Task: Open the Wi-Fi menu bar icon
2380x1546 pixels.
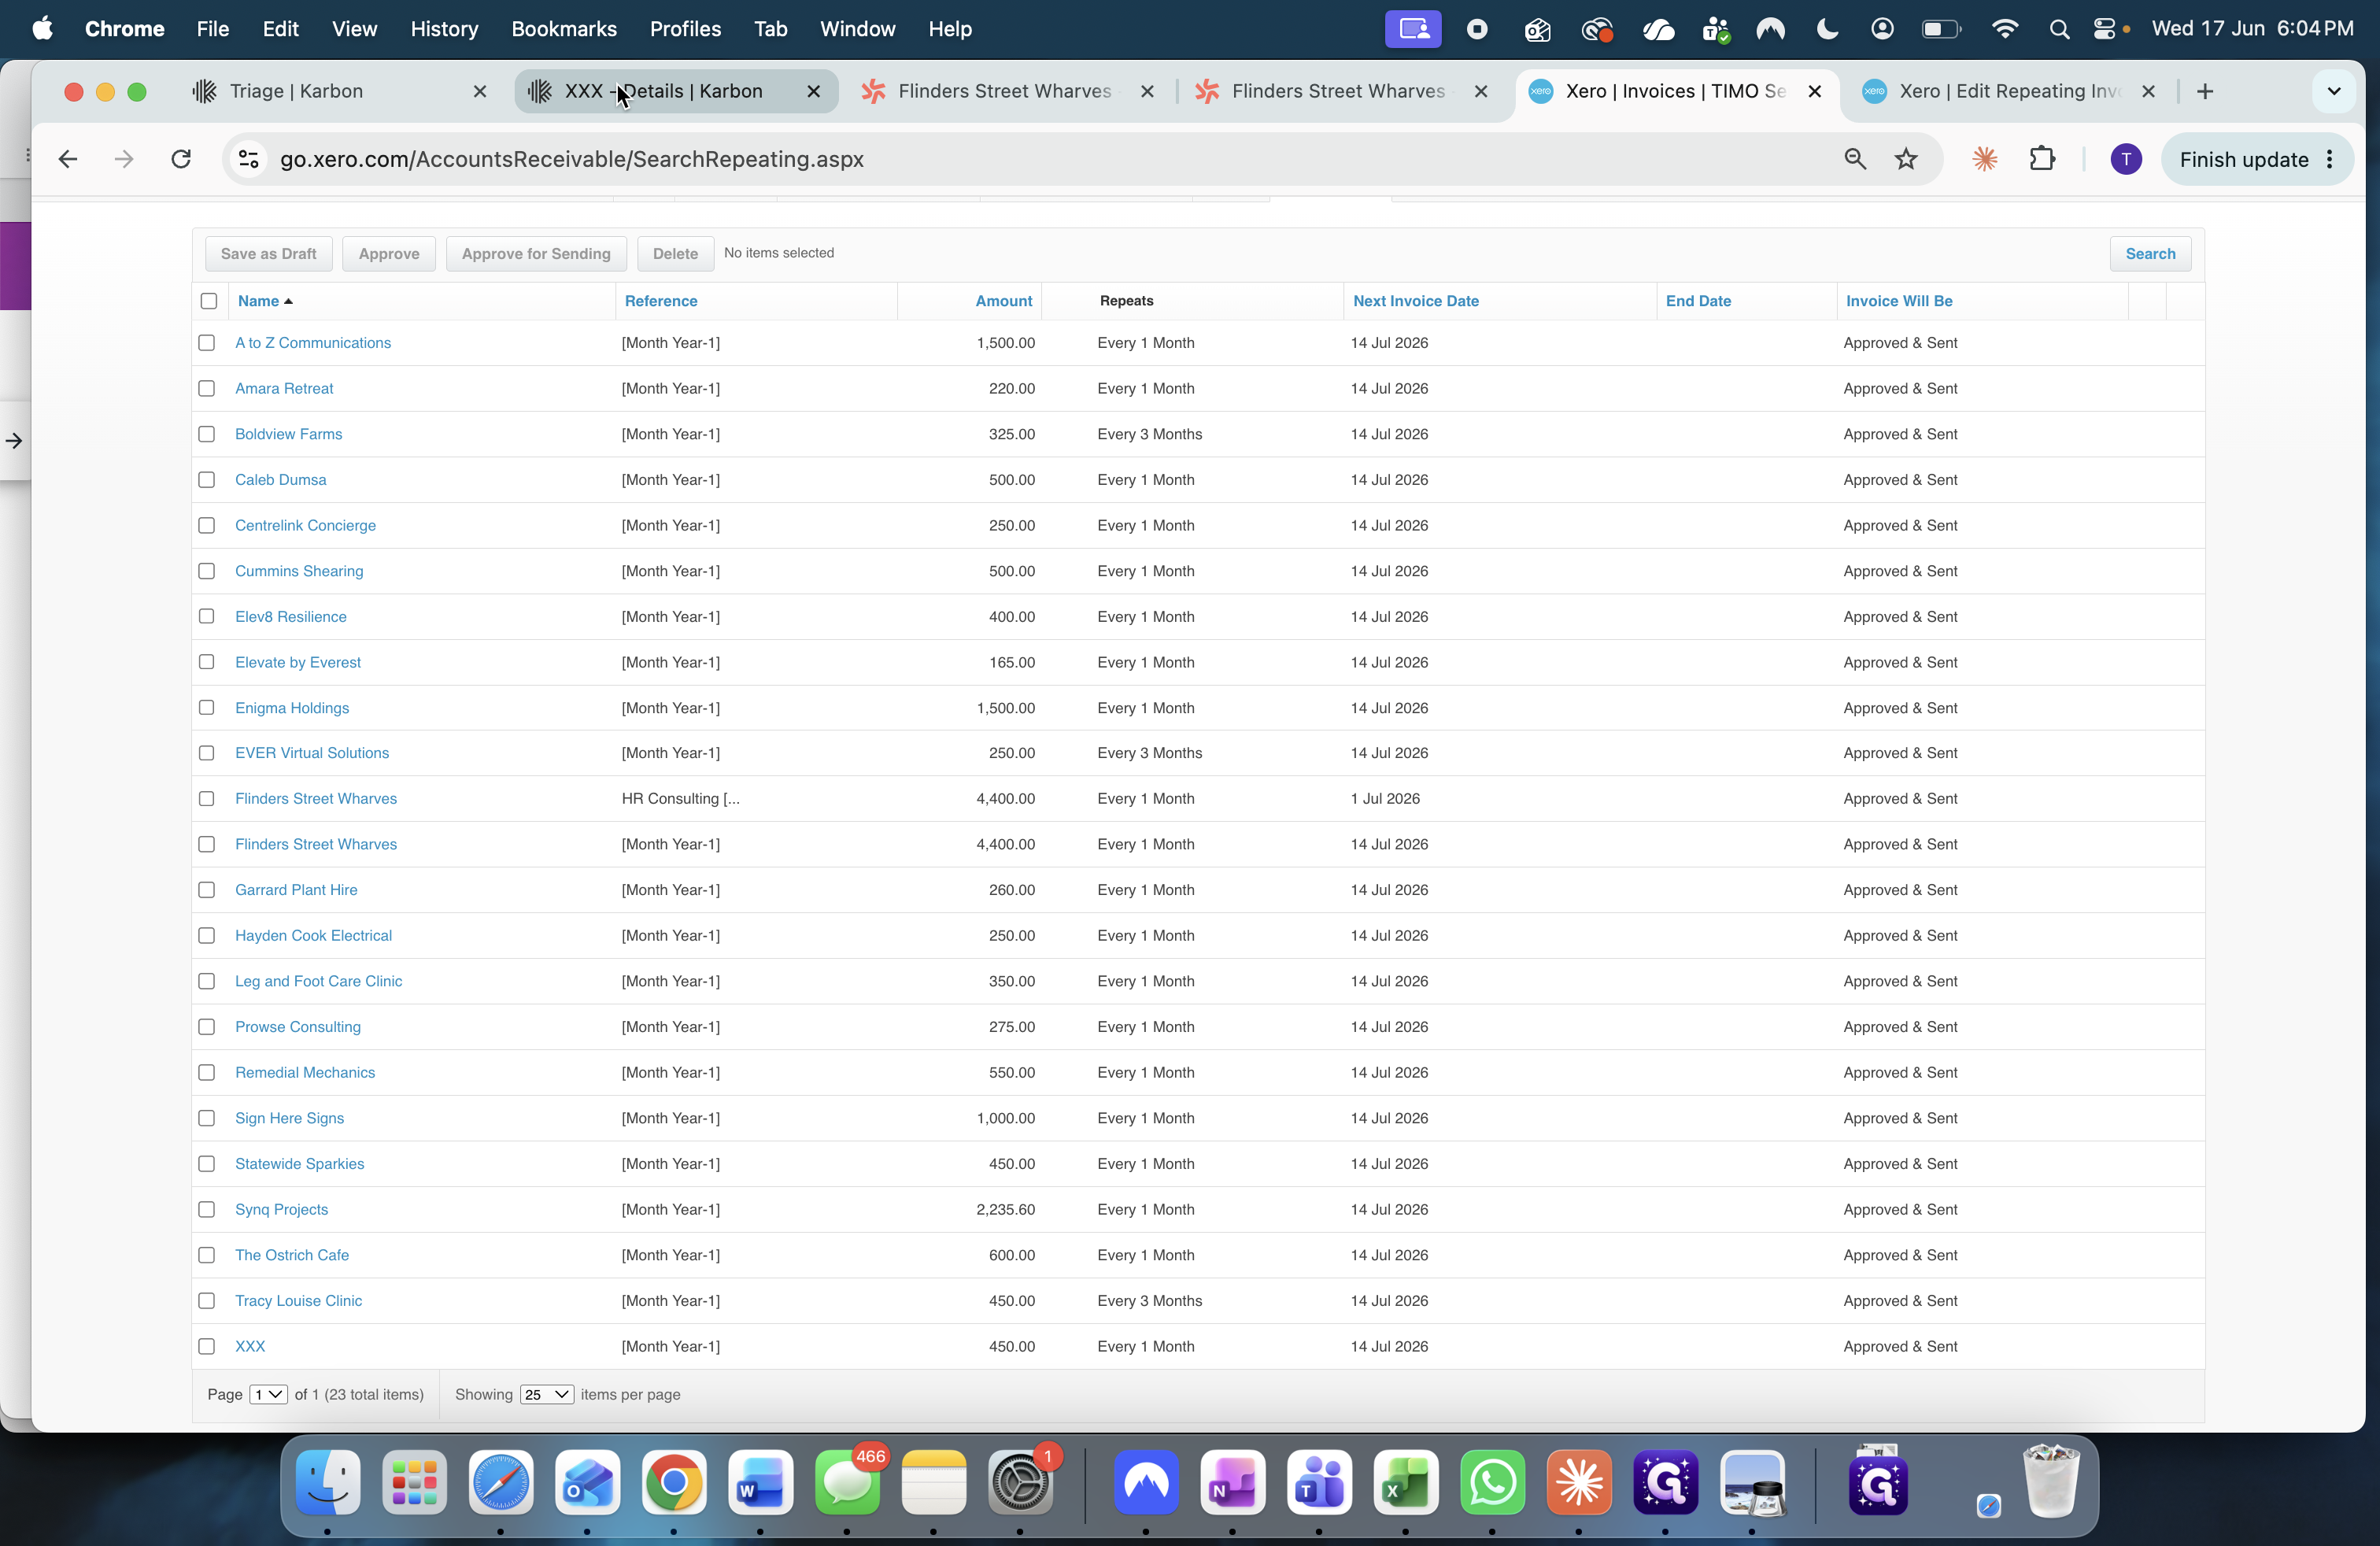Action: (2004, 29)
